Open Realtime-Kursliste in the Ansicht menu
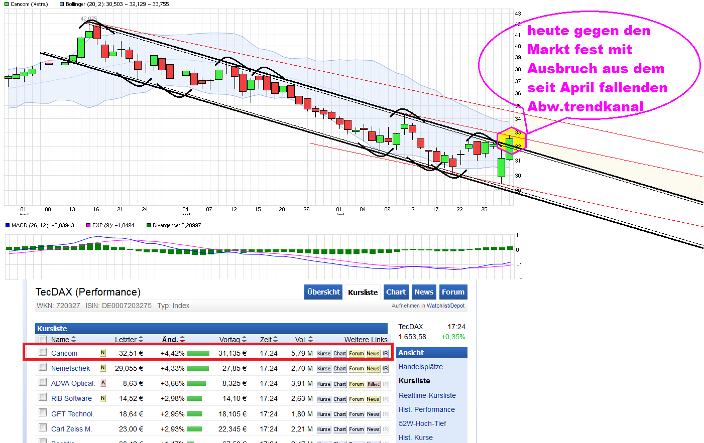The width and height of the screenshot is (704, 443). 427,395
